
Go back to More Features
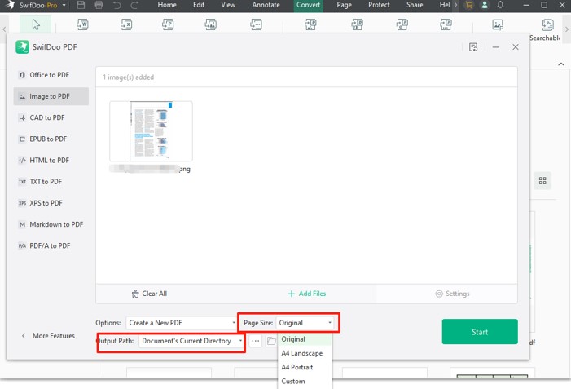[48, 336]
